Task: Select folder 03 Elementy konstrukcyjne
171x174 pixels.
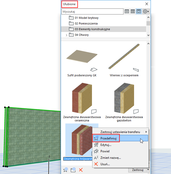Action: [x=104, y=29]
